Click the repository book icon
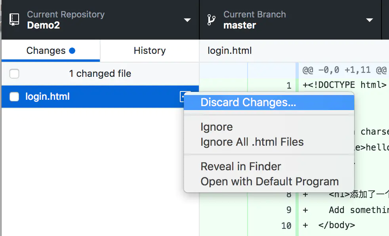Viewport: 389px width, 236px height. 13,19
